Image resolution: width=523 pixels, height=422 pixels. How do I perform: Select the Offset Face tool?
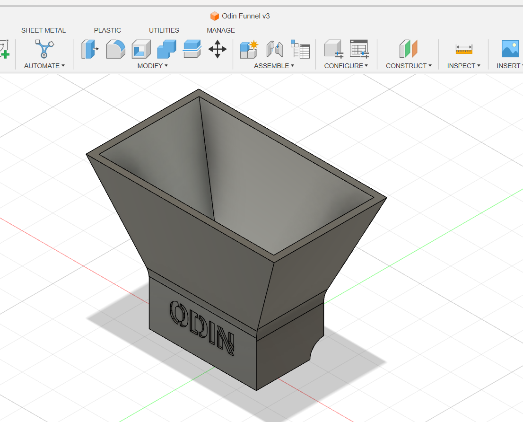click(x=192, y=49)
